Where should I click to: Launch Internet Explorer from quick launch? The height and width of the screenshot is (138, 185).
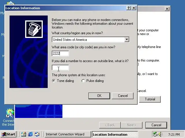point(30,134)
